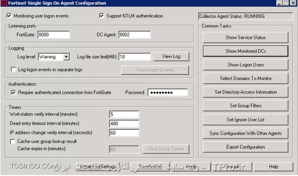The height and width of the screenshot is (176, 298).
Task: Open Advanced Settings
Action: [97, 166]
